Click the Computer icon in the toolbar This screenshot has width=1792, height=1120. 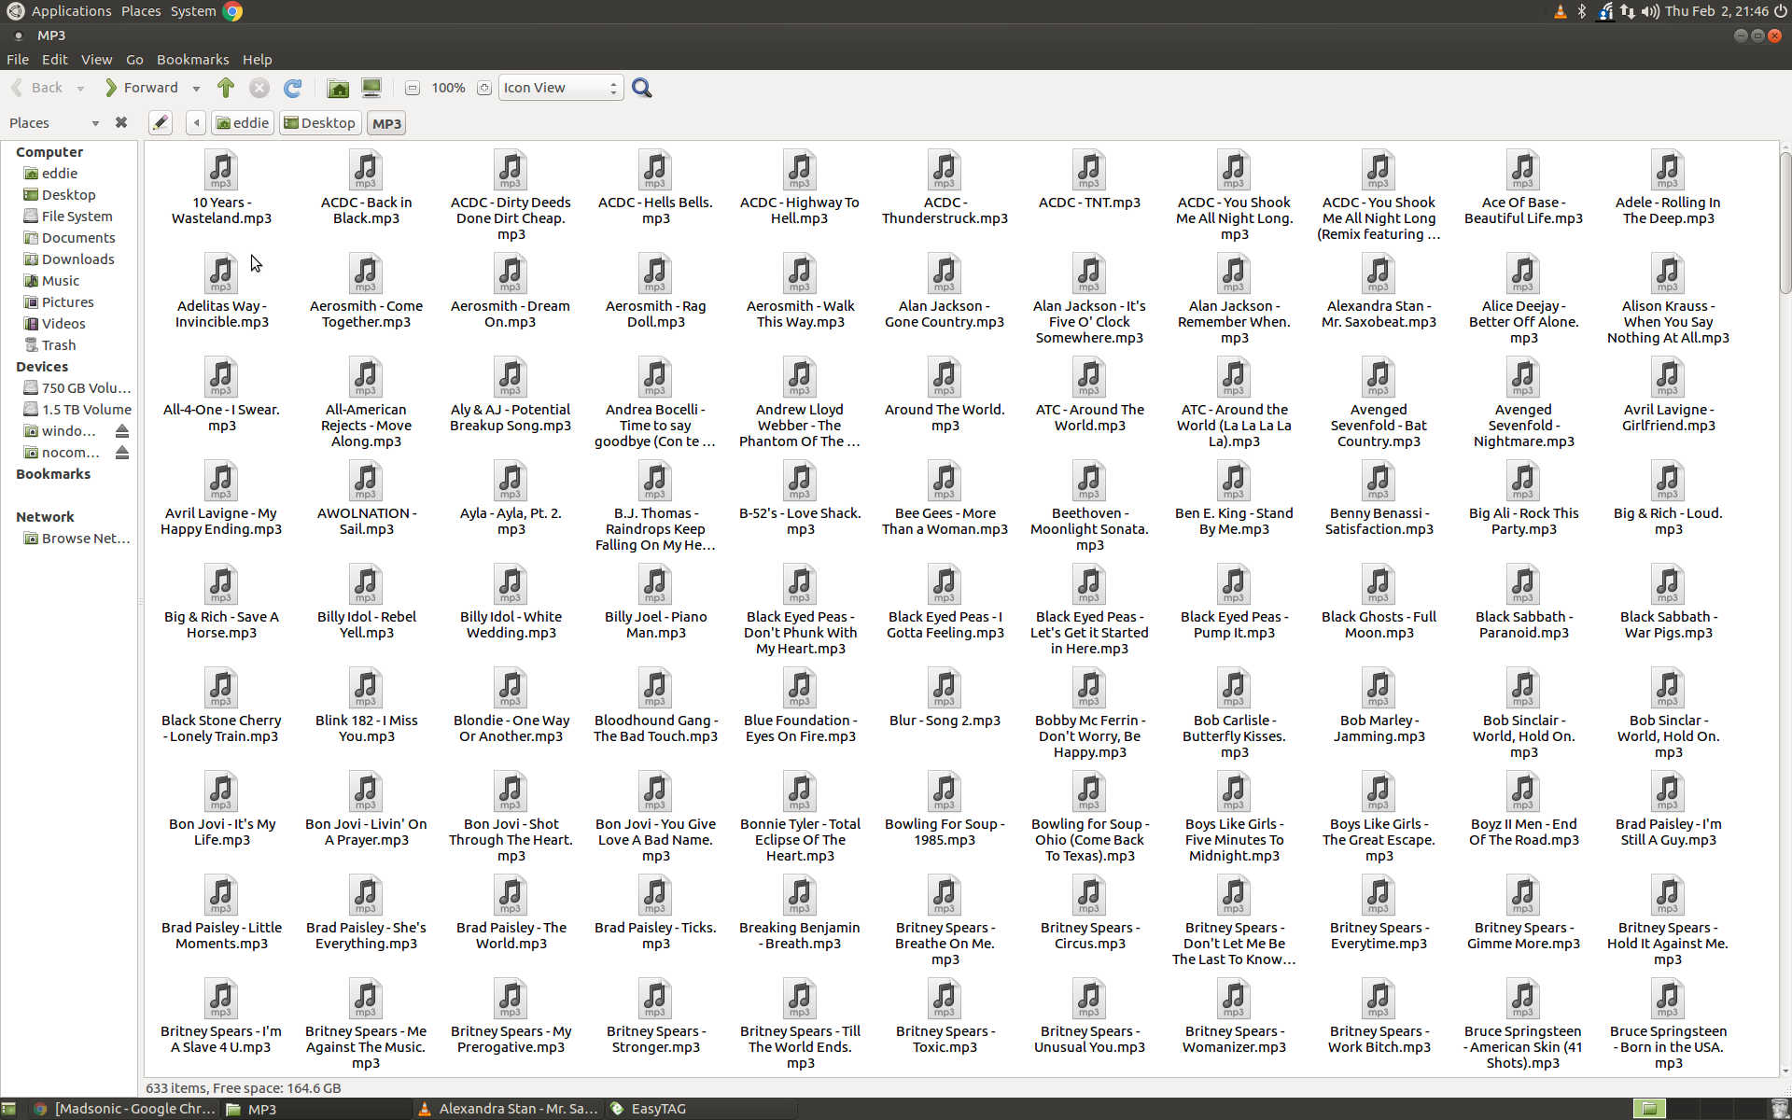[x=371, y=88]
